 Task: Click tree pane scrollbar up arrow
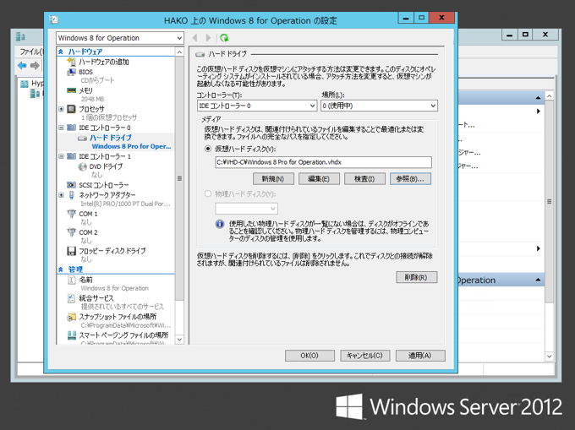coord(179,52)
